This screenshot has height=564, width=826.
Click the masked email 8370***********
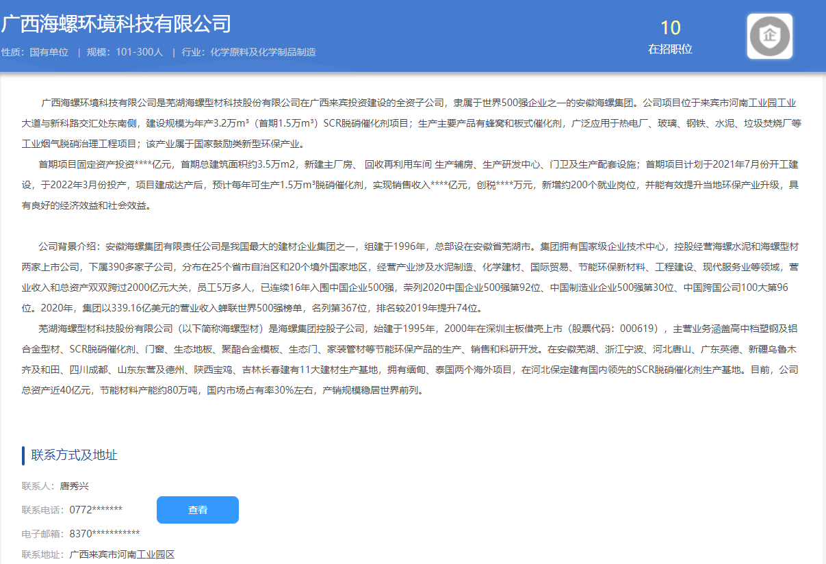[x=105, y=533]
